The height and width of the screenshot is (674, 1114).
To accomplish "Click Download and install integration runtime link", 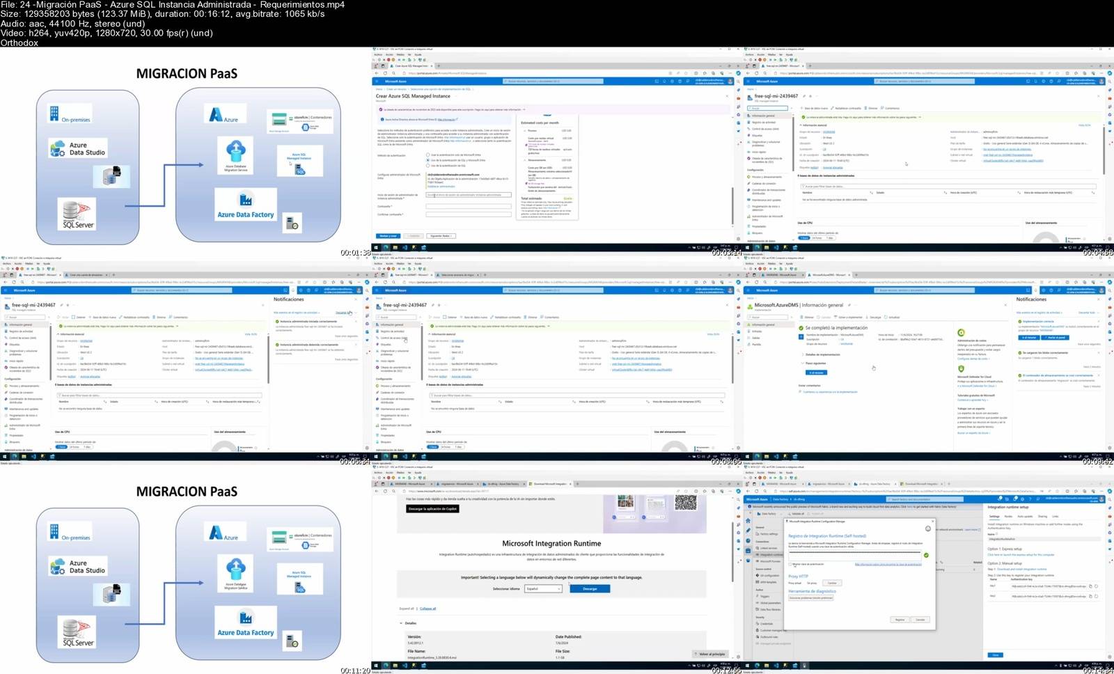I will click(1022, 569).
